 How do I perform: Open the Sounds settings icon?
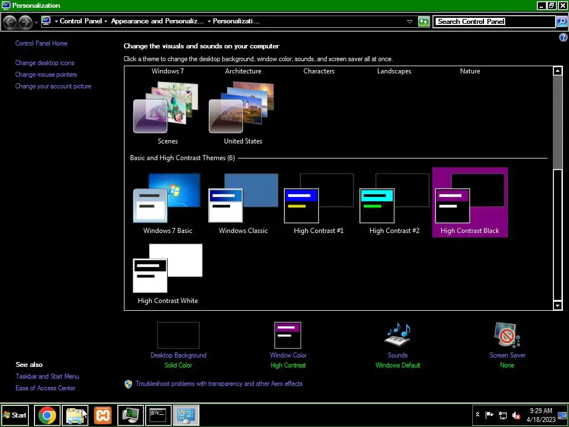tap(398, 335)
